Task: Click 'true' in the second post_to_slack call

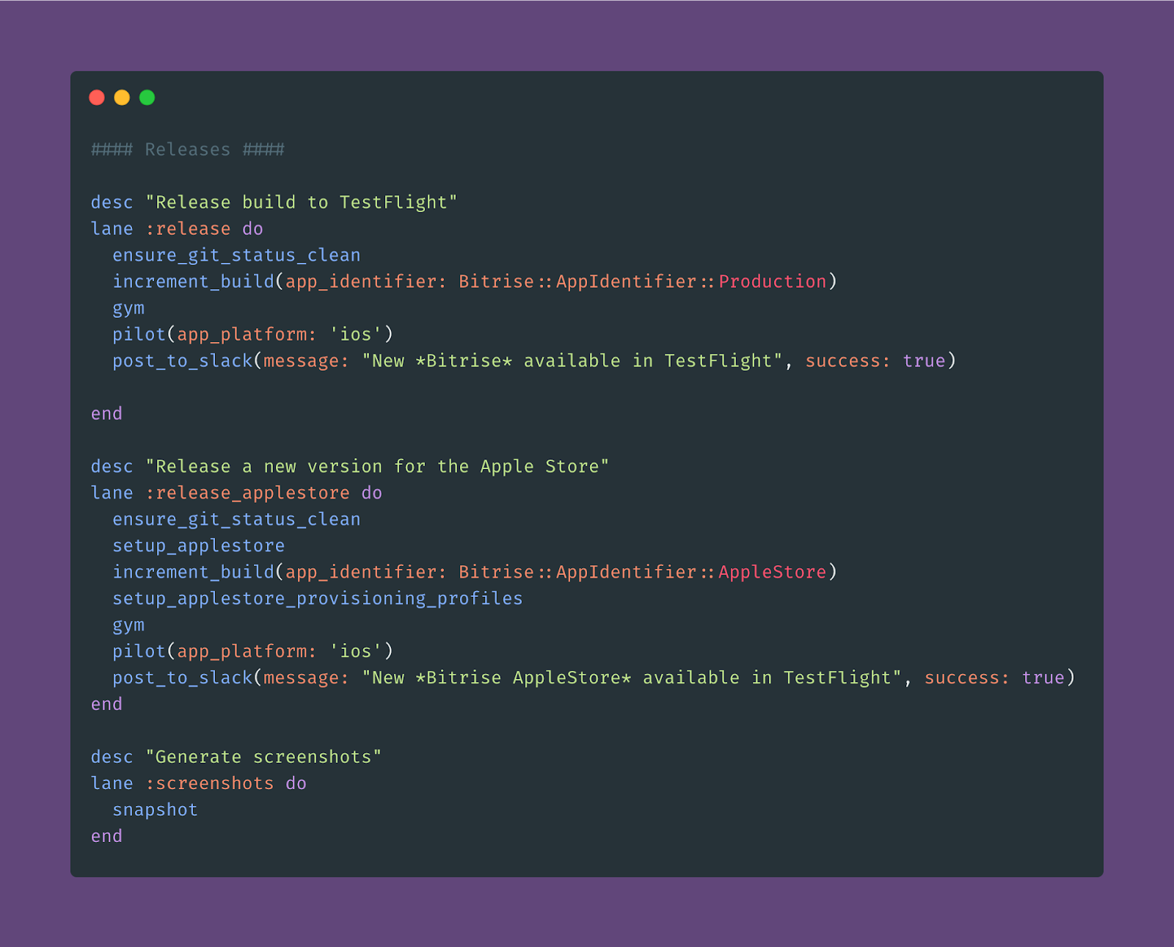Action: 1043,678
